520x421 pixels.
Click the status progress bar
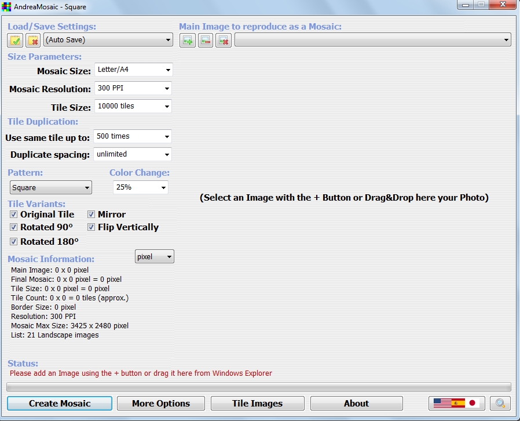pyautogui.click(x=259, y=387)
